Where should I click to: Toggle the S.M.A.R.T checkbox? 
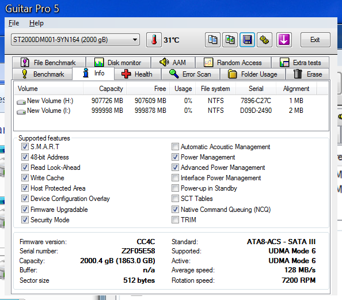(x=25, y=146)
